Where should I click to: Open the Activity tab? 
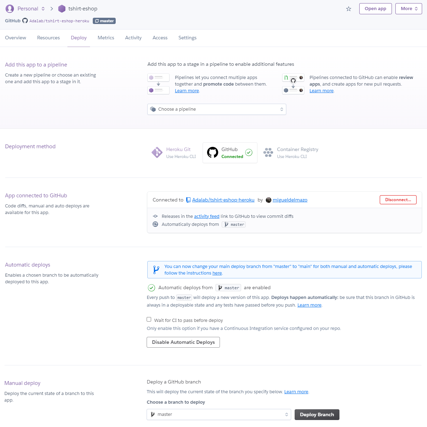133,38
